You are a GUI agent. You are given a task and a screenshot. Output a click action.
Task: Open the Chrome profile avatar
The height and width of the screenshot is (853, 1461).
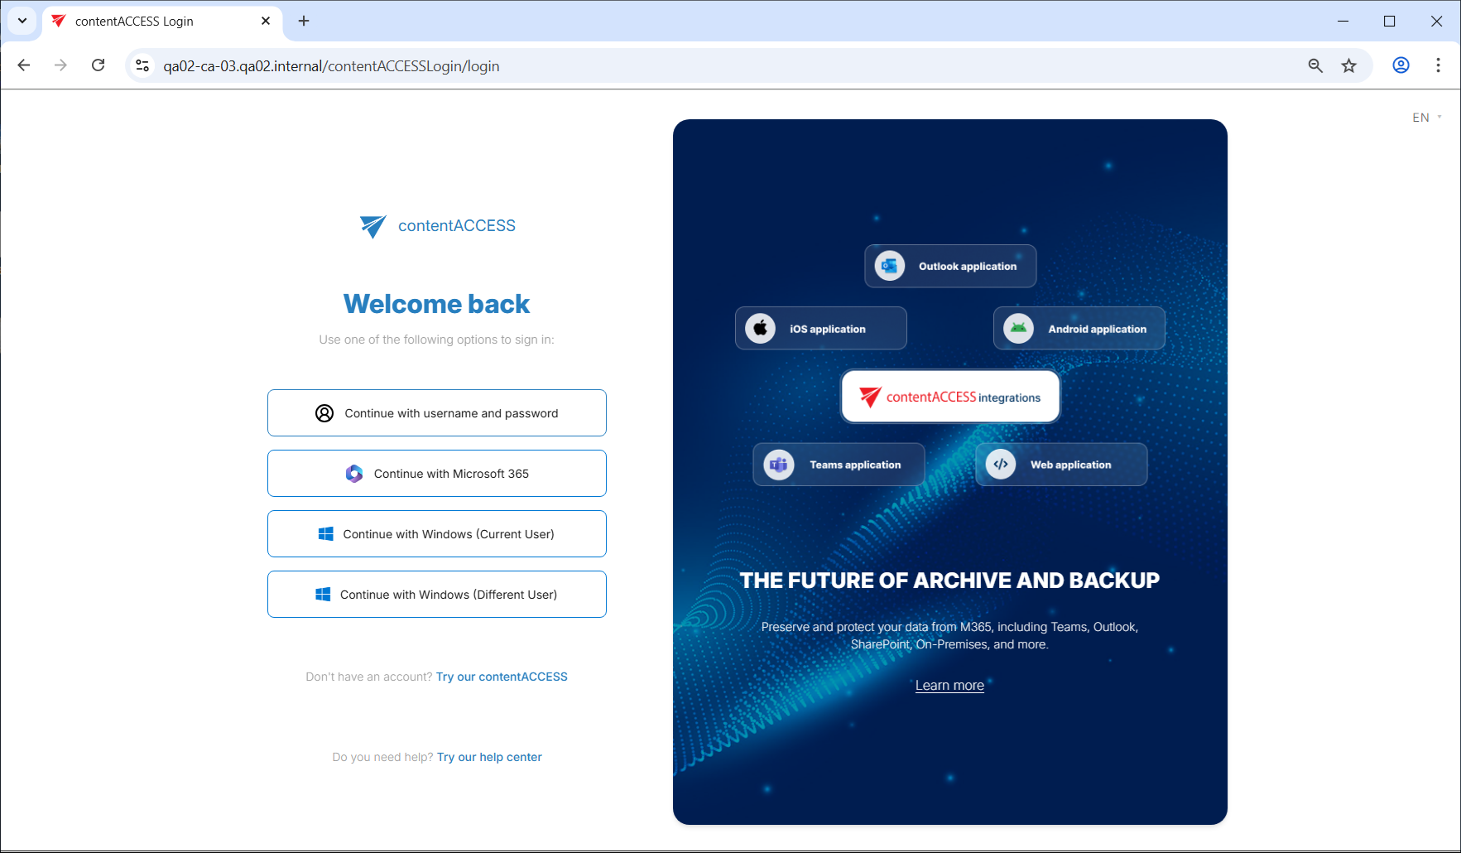click(x=1401, y=65)
